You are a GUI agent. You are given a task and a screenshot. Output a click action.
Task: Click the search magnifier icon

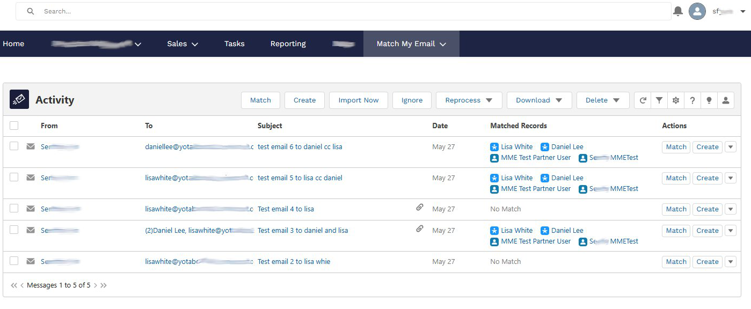point(31,11)
